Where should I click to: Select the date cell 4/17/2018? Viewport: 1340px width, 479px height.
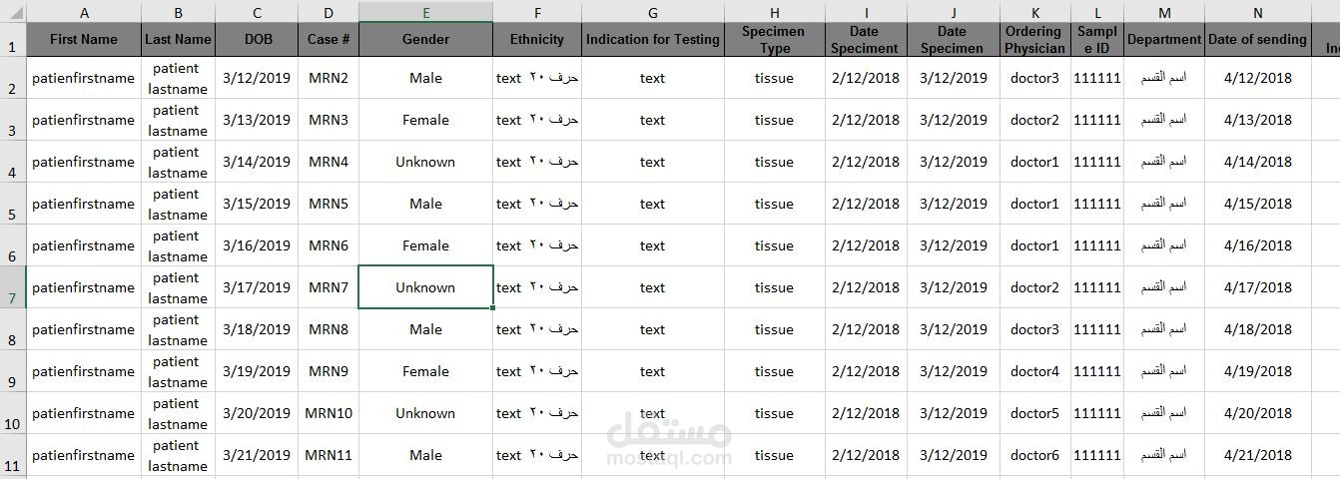1257,287
